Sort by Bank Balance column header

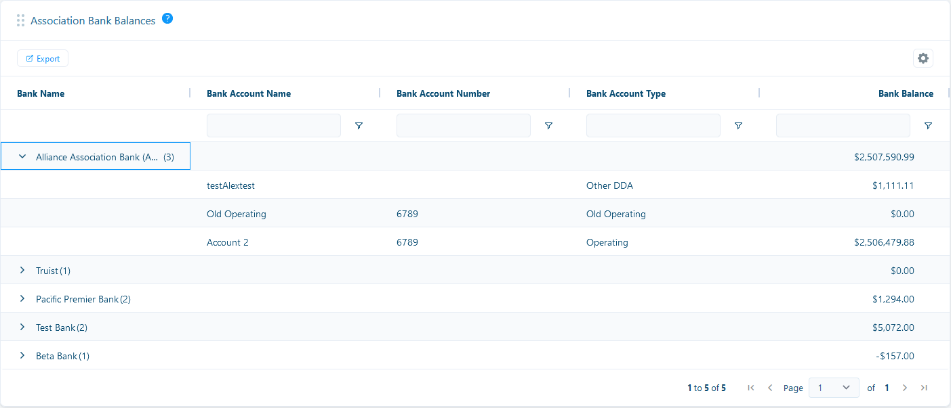[x=906, y=93]
